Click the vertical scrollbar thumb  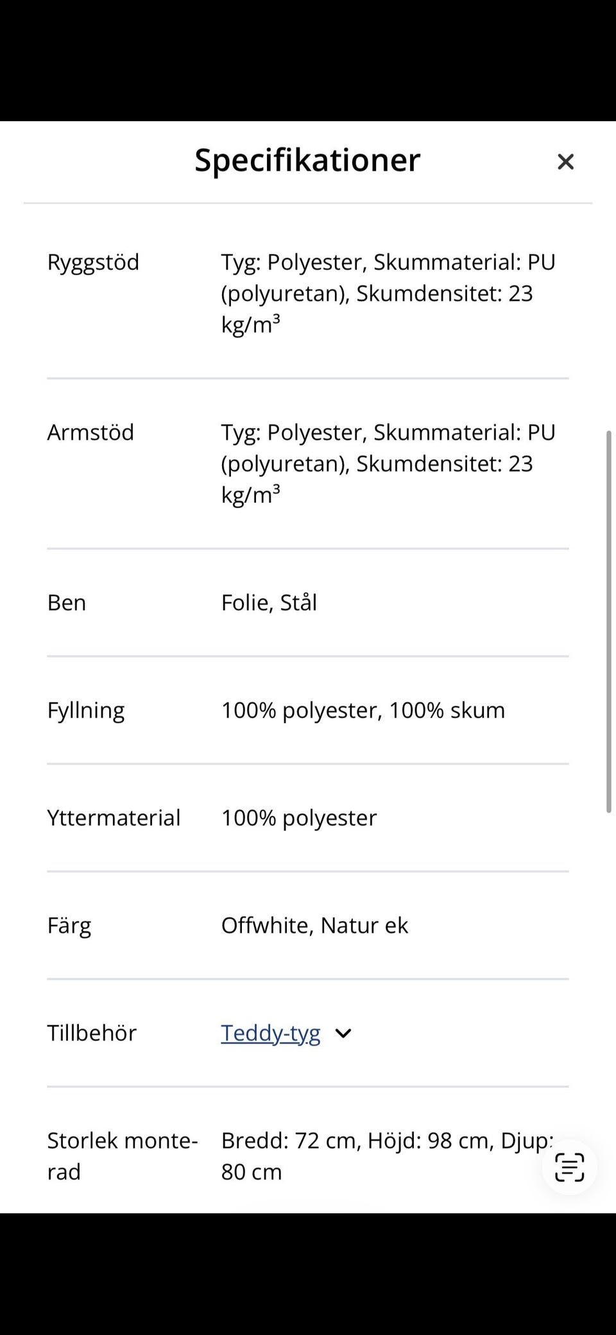[x=609, y=622]
